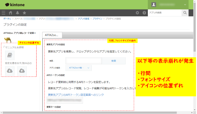Open the アプリの設定 breadcrumb link
The image size is (197, 114).
coord(84,19)
